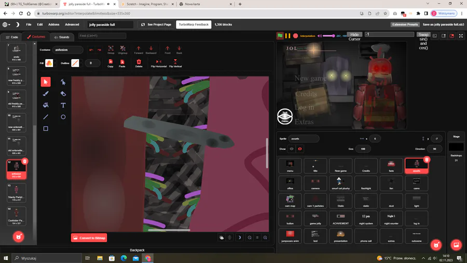Image resolution: width=467 pixels, height=263 pixels.
Task: Pick the Fill bucket tool
Action: (x=46, y=106)
